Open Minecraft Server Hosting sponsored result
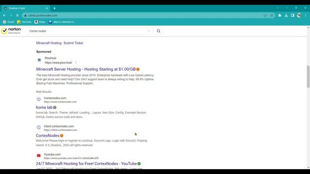Viewport: 310px width, 174px height. tap(86, 69)
